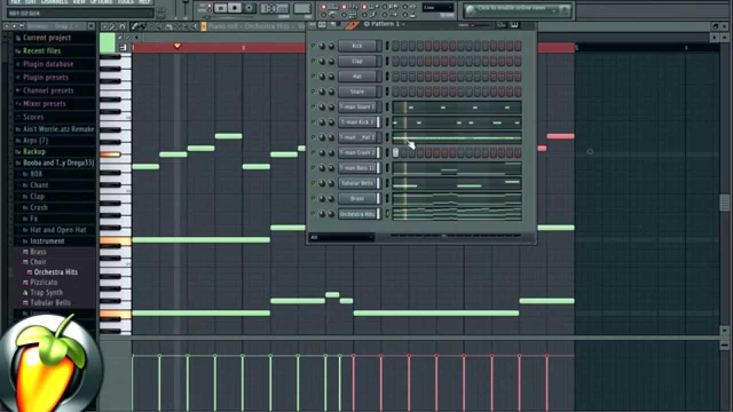Adjust the Kick channel pan knob

(322, 46)
